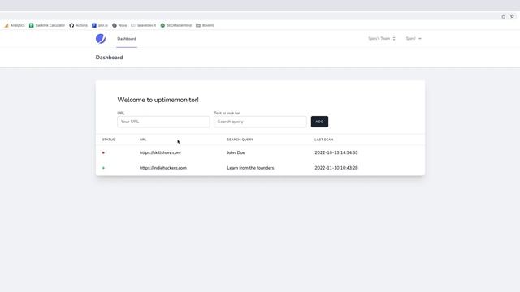Open the bookmarks folder in the bookmarks bar
The height and width of the screenshot is (292, 520).
pyautogui.click(x=206, y=25)
